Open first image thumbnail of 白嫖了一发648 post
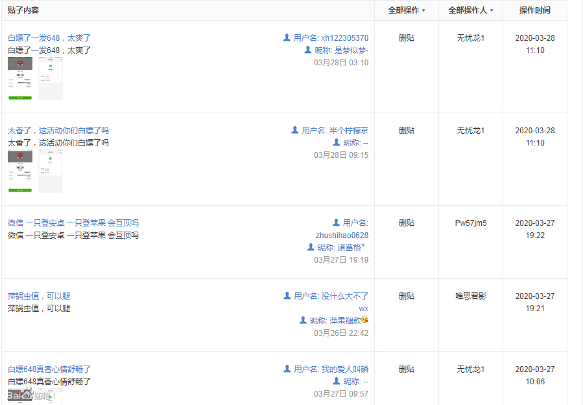583x405 pixels. [x=20, y=78]
